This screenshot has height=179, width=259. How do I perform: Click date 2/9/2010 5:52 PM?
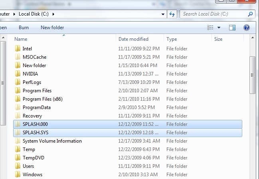pyautogui.click(x=136, y=107)
